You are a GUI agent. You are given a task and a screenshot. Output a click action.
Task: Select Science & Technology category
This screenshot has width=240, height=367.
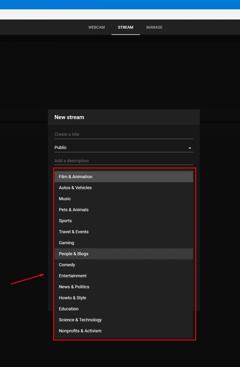pyautogui.click(x=124, y=320)
